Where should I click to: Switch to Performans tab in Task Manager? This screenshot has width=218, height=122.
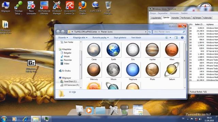coord(186,18)
